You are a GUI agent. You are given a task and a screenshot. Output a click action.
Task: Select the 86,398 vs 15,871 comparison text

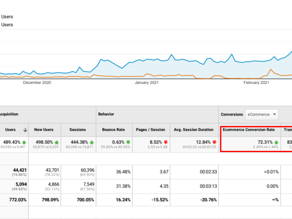[79, 147]
